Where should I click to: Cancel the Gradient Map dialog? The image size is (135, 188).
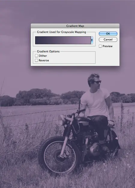[108, 39]
